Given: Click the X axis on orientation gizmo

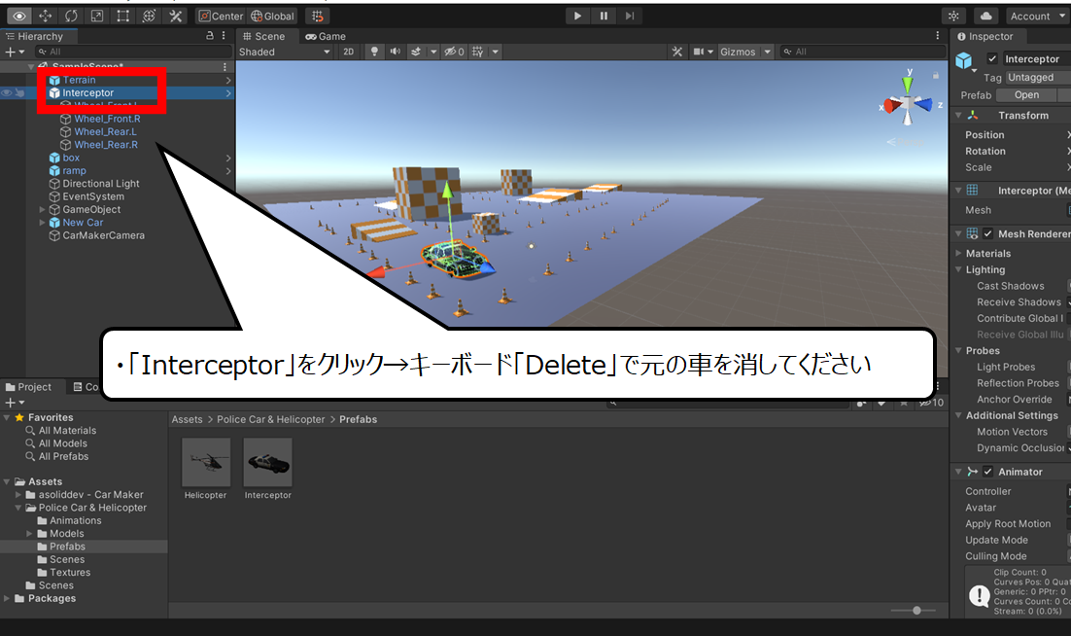Looking at the screenshot, I should click(x=892, y=106).
